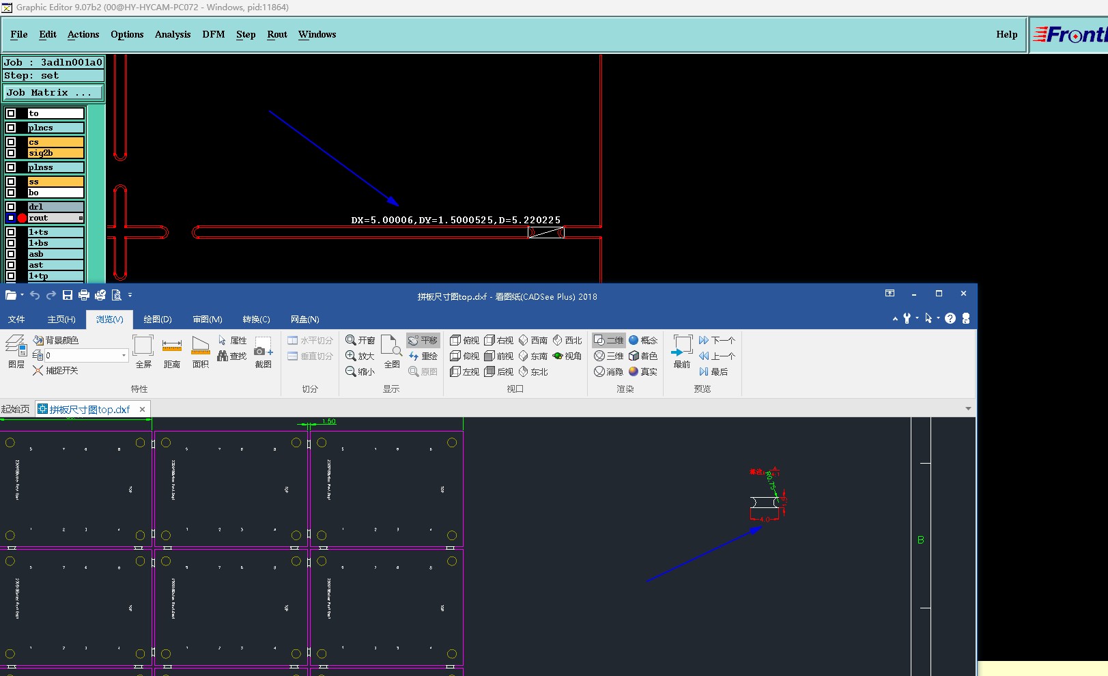Viewport: 1108px width, 676px height.
Task: Open the File menu in Graphic Editor
Action: [19, 34]
